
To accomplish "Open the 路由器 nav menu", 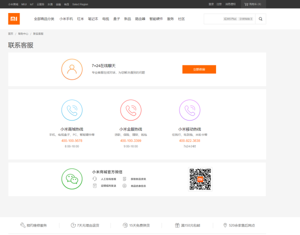I will 140,19.
